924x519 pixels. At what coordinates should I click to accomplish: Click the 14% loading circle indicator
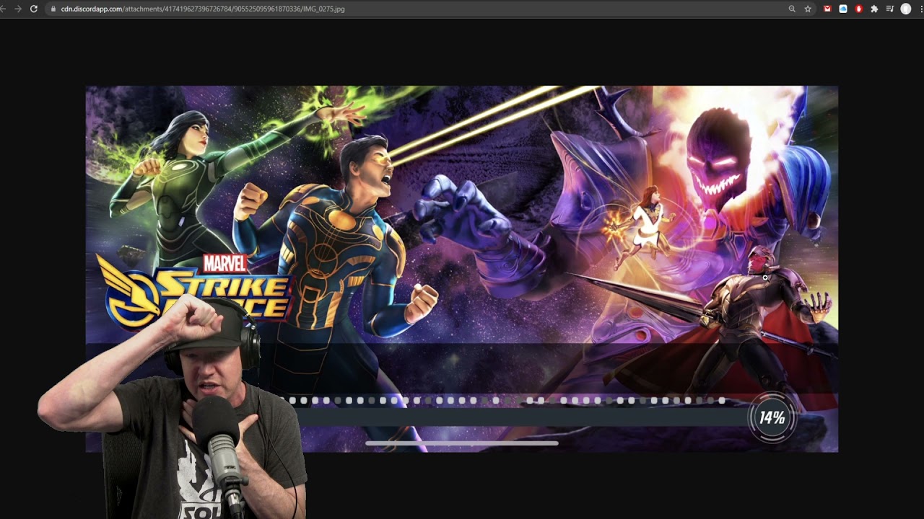[771, 417]
